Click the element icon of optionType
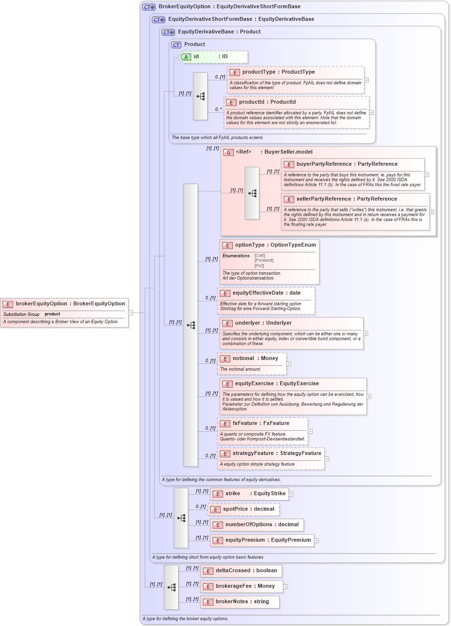 point(227,246)
